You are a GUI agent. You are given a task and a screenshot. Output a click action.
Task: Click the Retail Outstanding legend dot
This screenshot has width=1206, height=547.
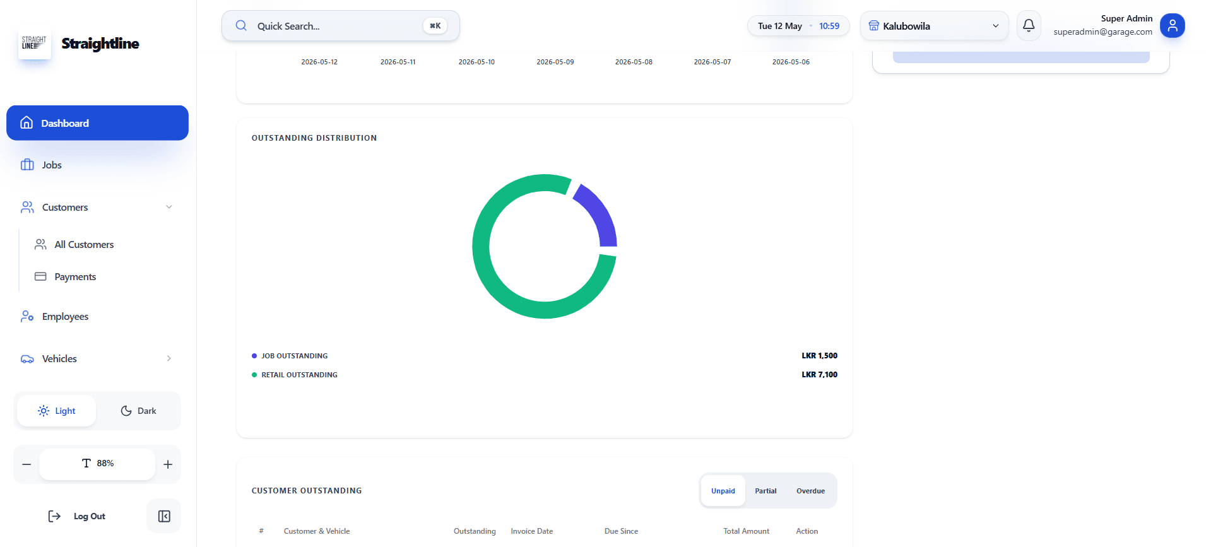254,375
